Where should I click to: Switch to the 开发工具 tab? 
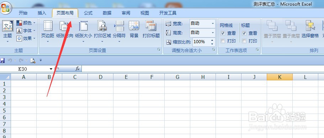pos(168,13)
